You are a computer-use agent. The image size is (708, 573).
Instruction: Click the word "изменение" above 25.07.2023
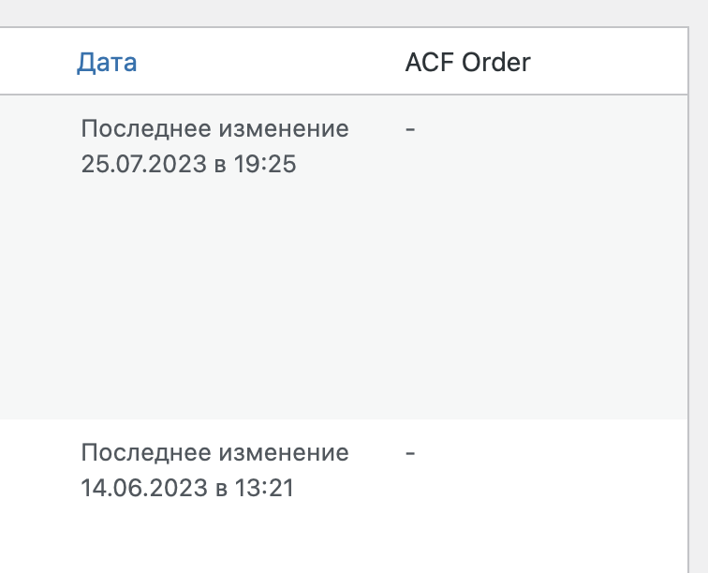[x=283, y=129]
